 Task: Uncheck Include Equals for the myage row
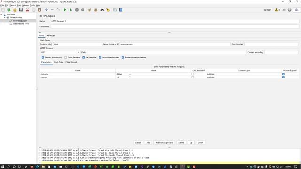[x=283, y=77]
